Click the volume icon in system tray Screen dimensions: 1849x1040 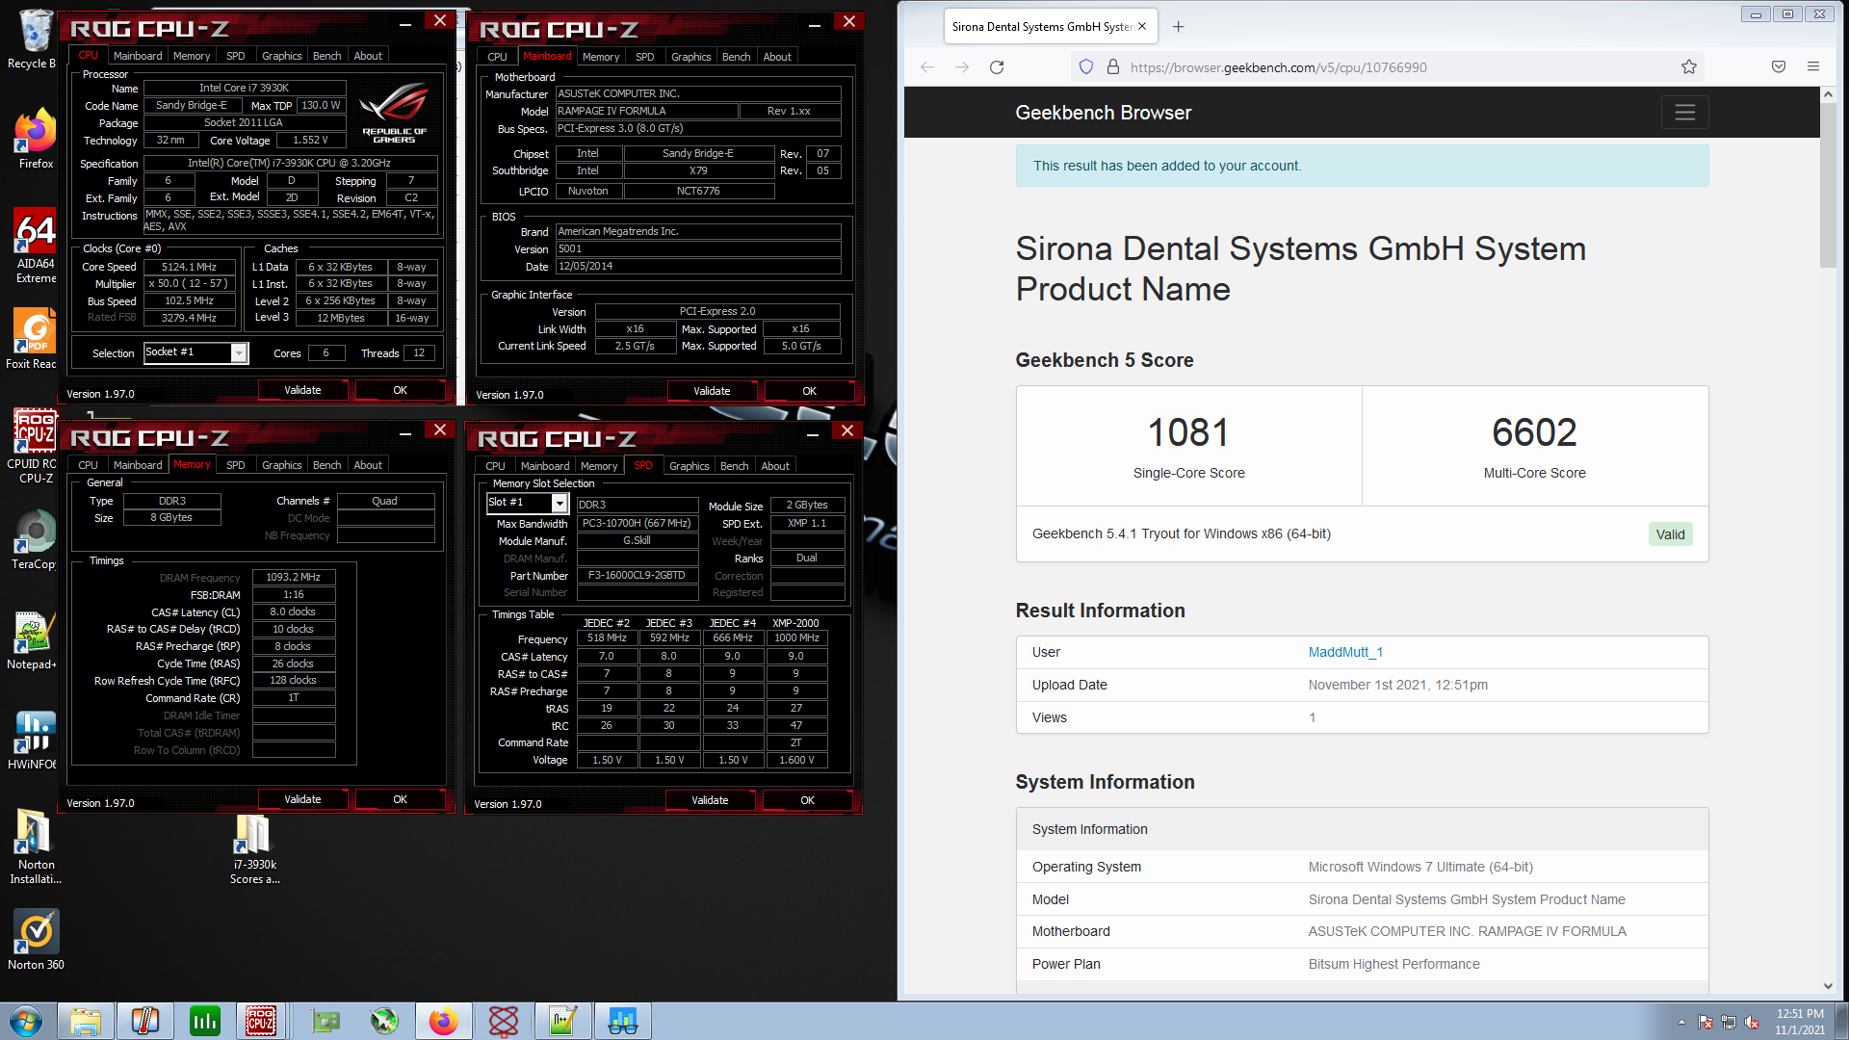click(1752, 1023)
